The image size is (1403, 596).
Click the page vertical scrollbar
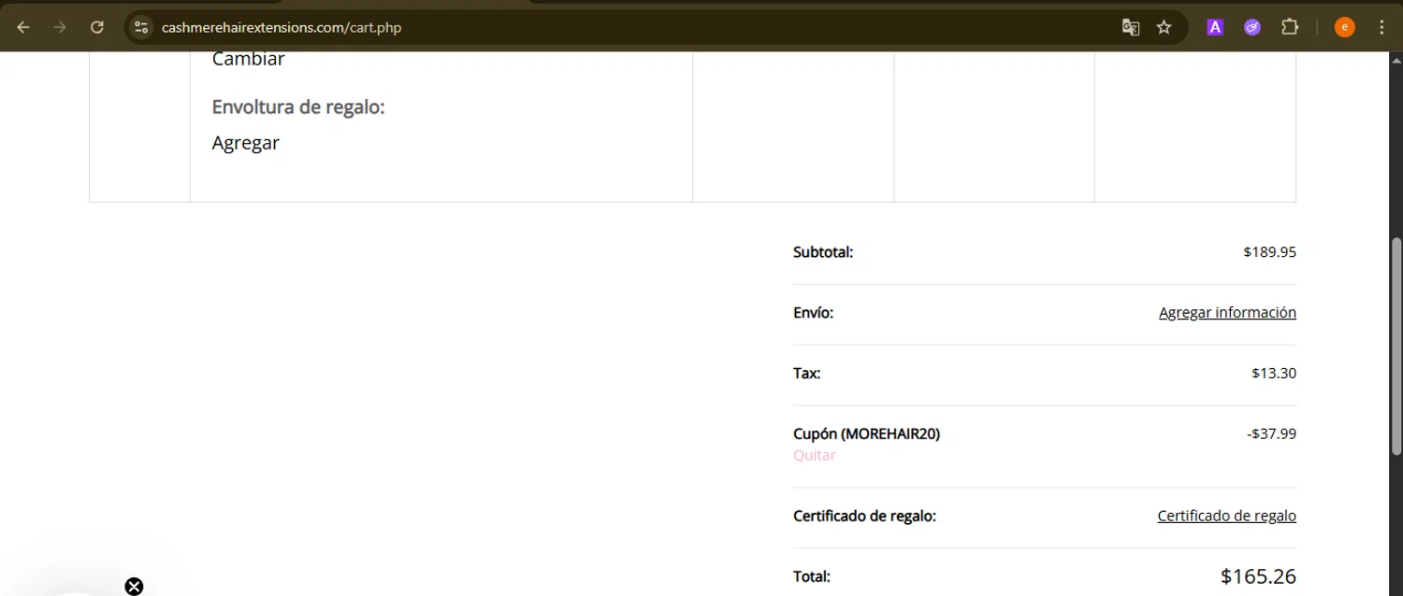pyautogui.click(x=1396, y=346)
